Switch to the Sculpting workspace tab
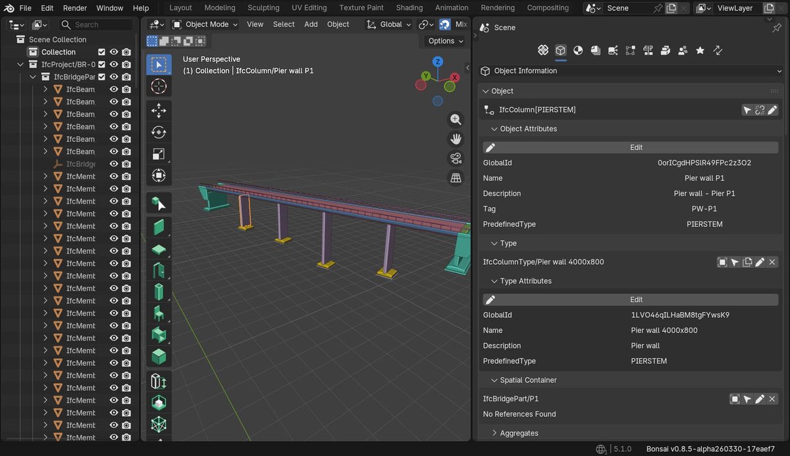 [x=263, y=8]
